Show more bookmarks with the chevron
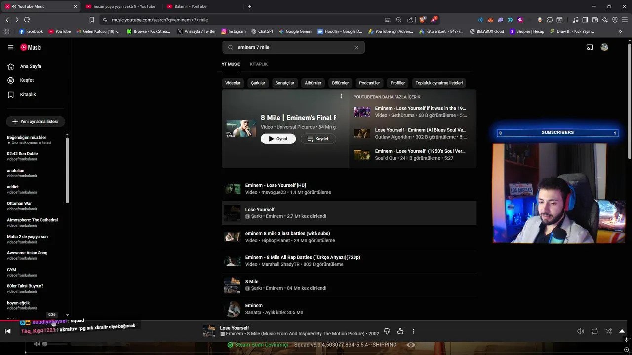This screenshot has height=355, width=632. point(620,31)
